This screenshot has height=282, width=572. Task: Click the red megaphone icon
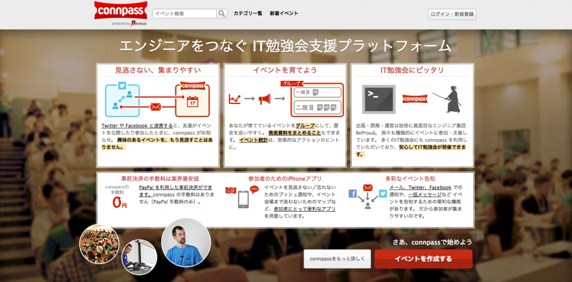tap(264, 99)
